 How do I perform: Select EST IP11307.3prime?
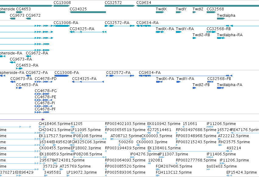(161, 157)
